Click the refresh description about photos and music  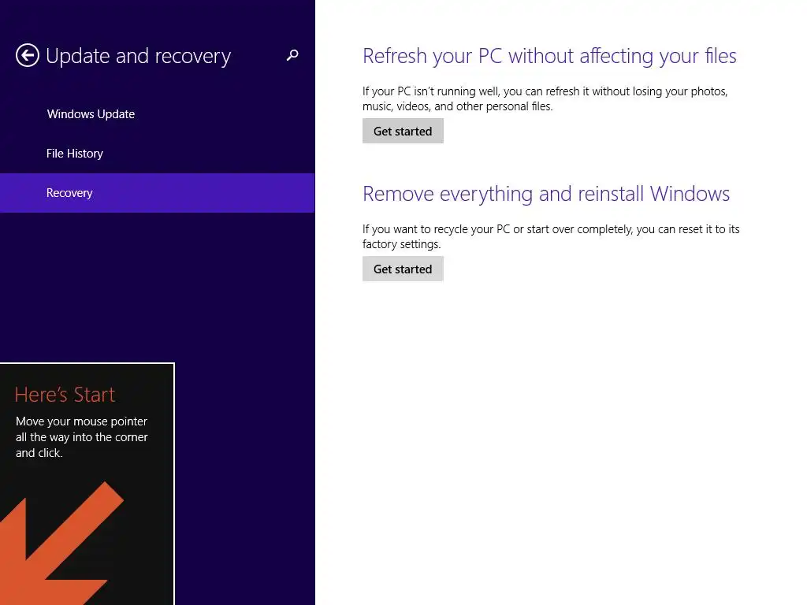(545, 98)
